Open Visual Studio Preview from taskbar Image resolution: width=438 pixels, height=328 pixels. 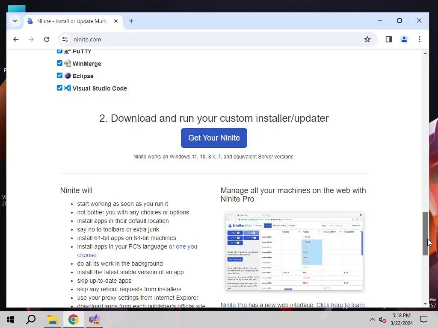click(x=95, y=319)
